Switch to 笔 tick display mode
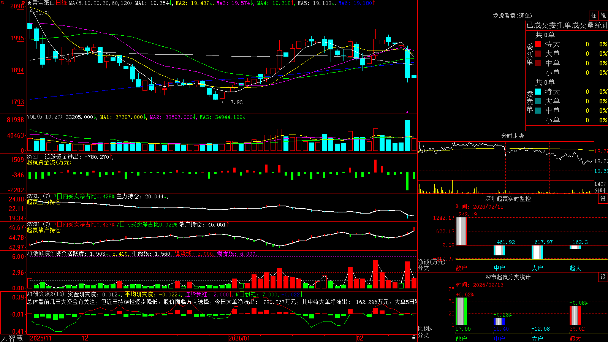 pyautogui.click(x=603, y=15)
